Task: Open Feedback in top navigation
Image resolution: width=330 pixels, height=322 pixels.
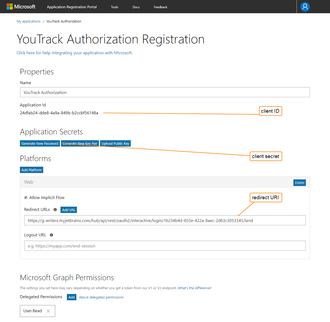Action: coord(160,7)
